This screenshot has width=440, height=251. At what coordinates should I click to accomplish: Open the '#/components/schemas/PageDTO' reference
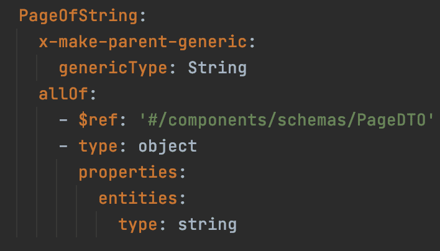click(285, 120)
